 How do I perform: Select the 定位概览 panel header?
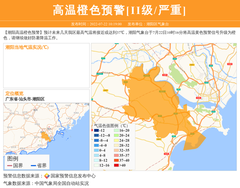pos(14,93)
